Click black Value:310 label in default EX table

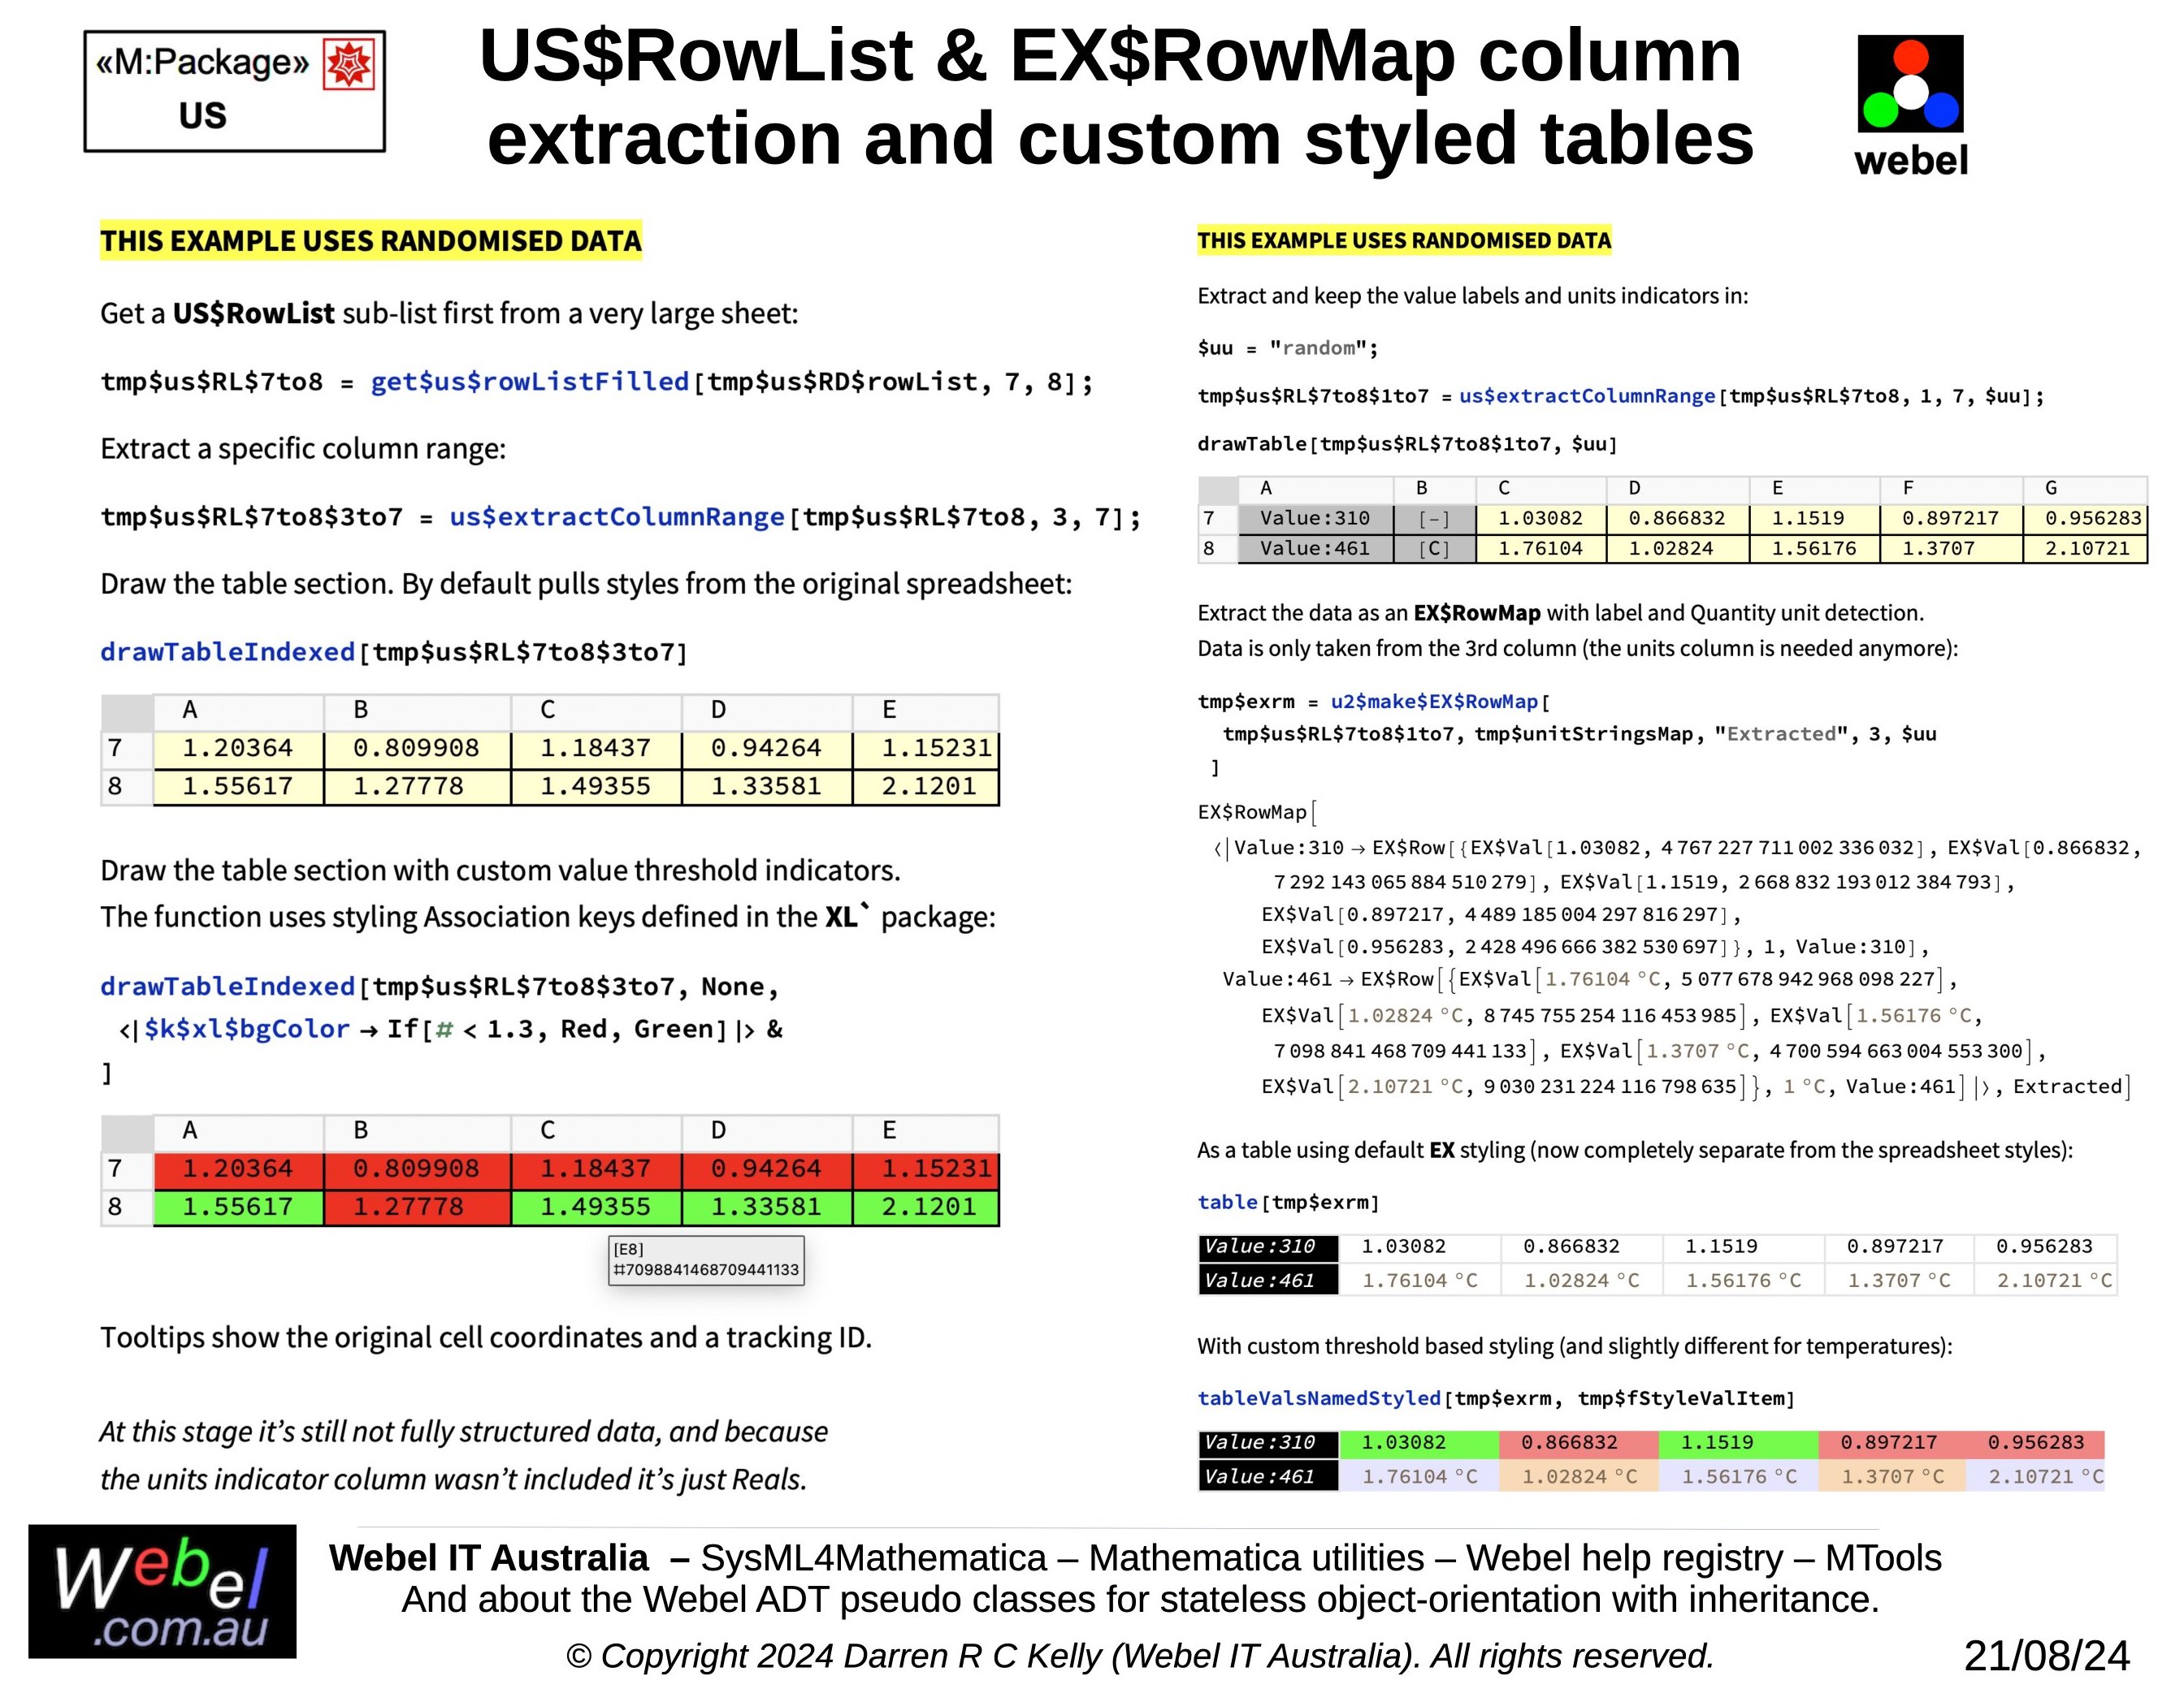click(1268, 1247)
